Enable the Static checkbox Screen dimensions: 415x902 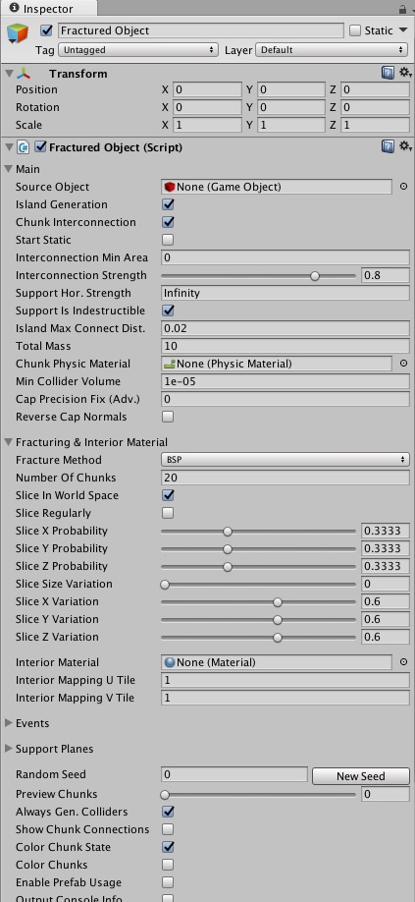(x=355, y=30)
